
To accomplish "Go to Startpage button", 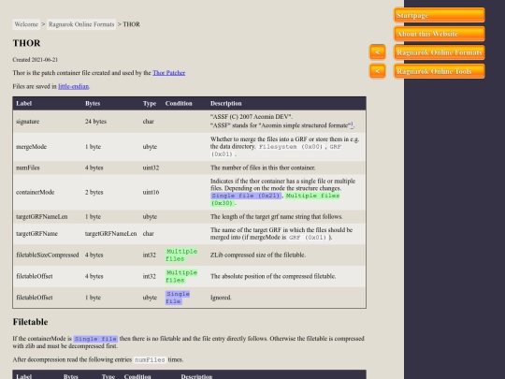I will pyautogui.click(x=440, y=15).
